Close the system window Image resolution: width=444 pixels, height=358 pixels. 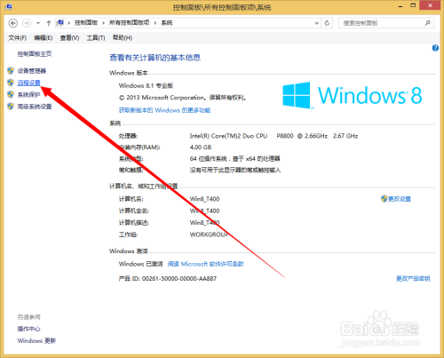point(431,5)
